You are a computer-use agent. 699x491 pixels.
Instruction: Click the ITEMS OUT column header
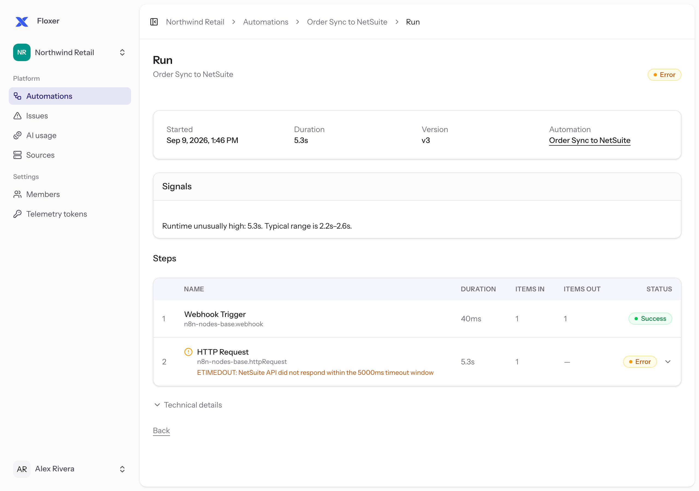[x=582, y=289]
